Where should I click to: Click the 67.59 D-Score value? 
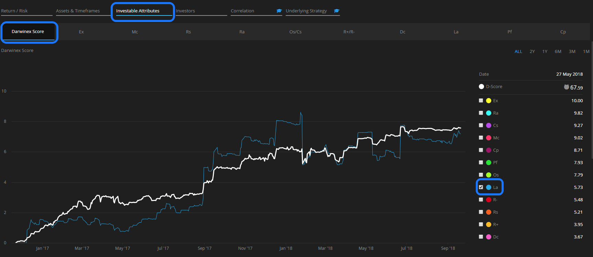[576, 87]
